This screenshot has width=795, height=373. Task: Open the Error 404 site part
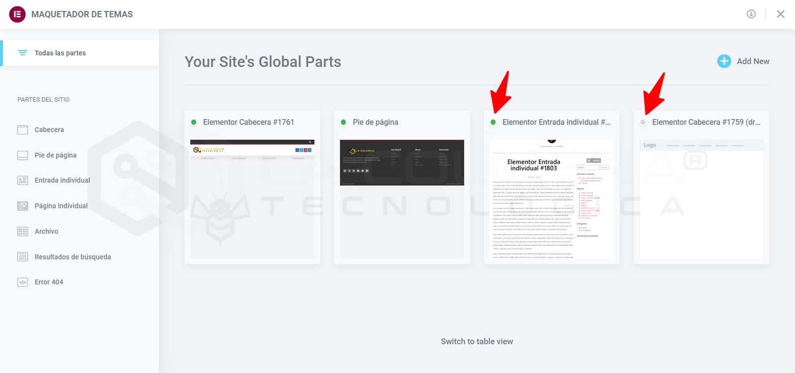tap(49, 282)
